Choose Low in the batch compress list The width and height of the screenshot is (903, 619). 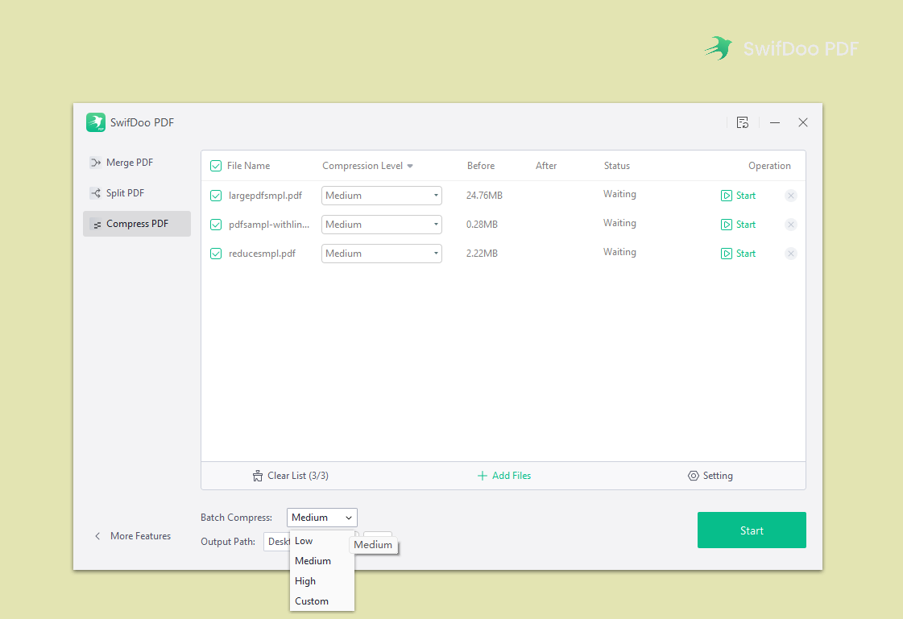click(x=322, y=541)
